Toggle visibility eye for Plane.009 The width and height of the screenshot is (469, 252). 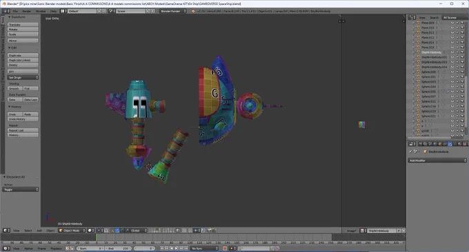point(452,23)
